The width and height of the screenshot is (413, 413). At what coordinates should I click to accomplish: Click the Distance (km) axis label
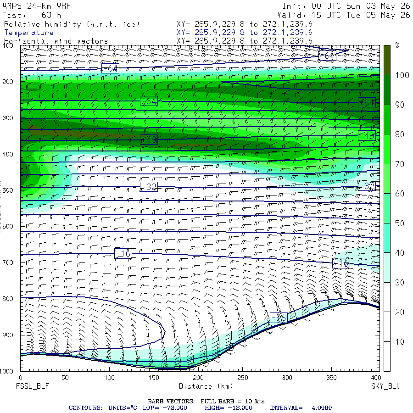206,386
